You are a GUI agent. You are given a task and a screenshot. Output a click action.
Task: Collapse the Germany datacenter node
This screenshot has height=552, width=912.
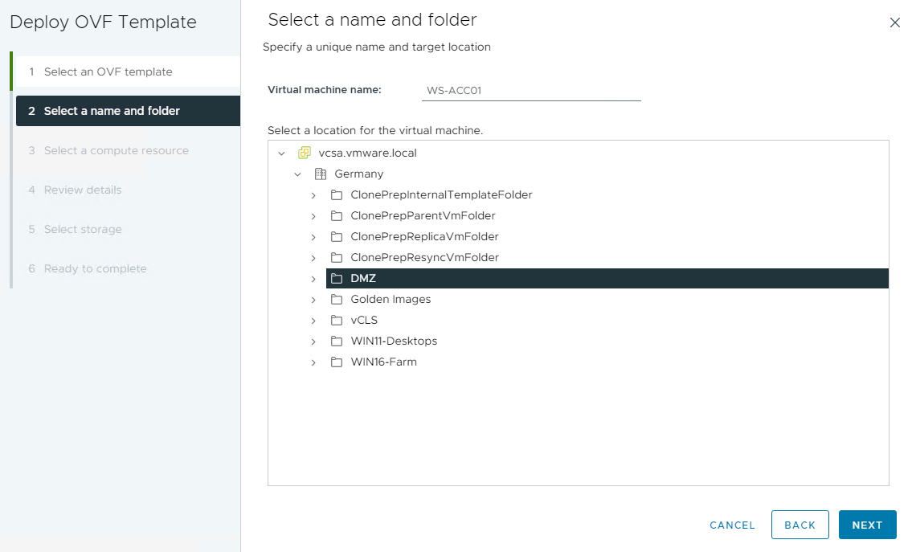(x=298, y=174)
